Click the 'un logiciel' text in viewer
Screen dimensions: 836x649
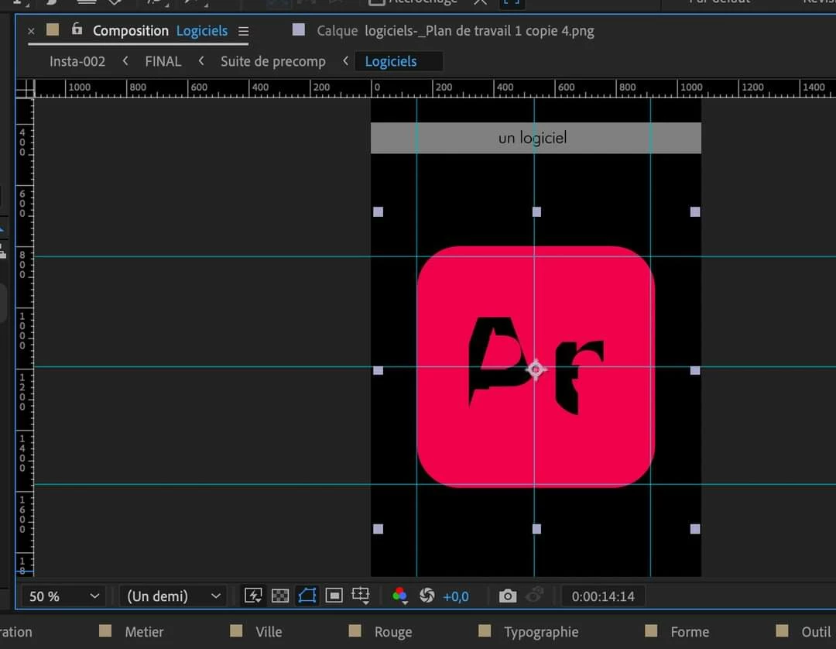[532, 138]
